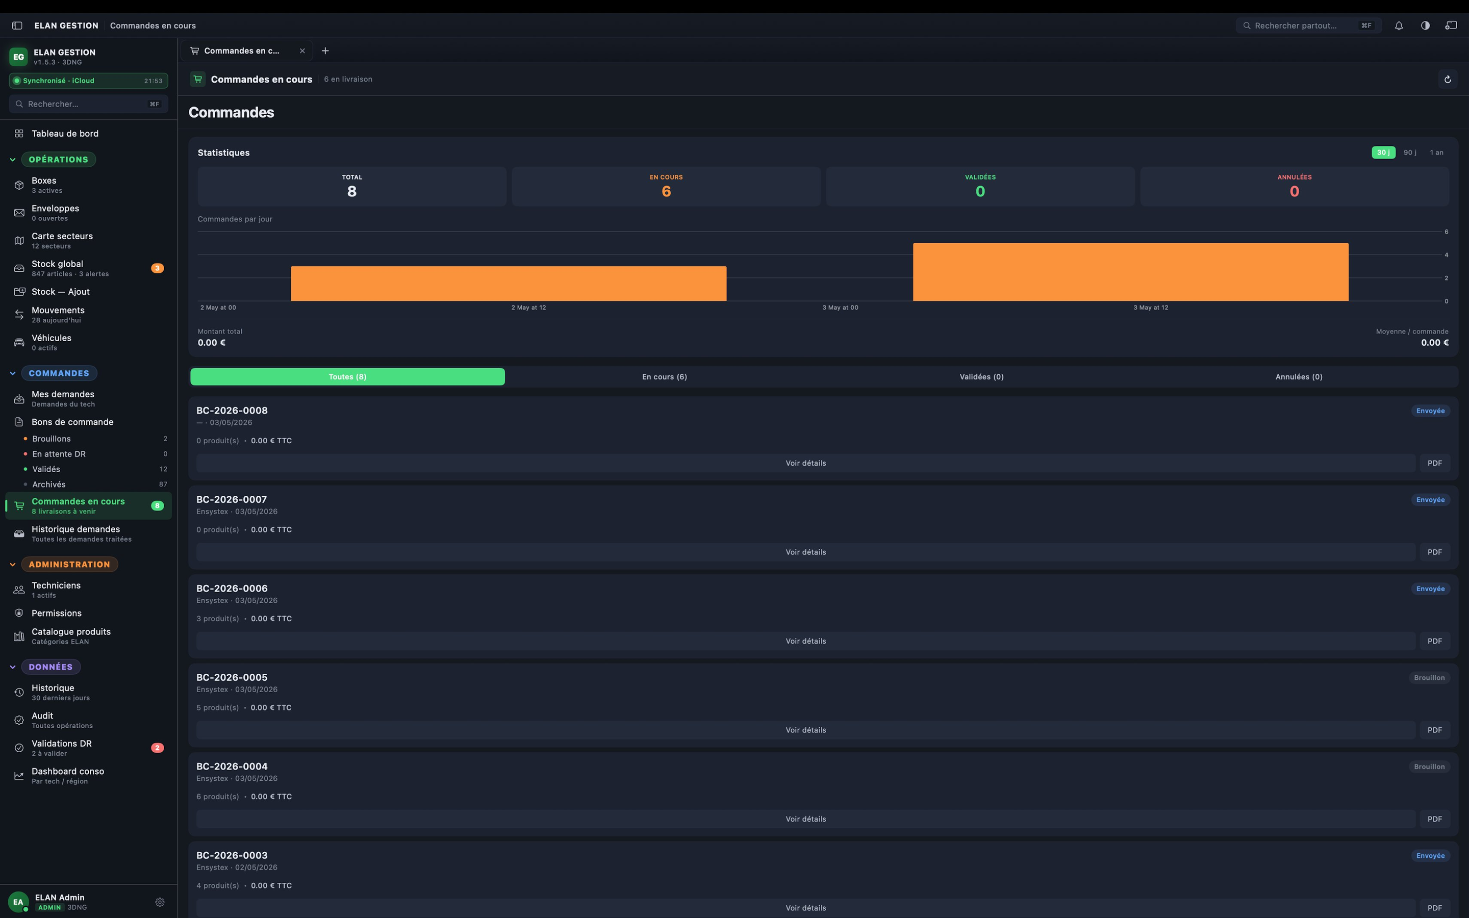Open Audit in the sidebar
The height and width of the screenshot is (918, 1469).
[x=89, y=720]
